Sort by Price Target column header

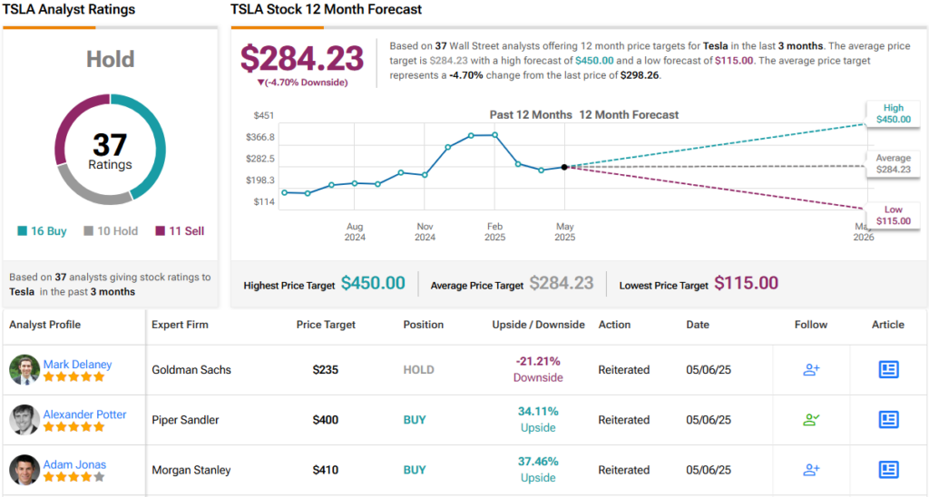(326, 325)
